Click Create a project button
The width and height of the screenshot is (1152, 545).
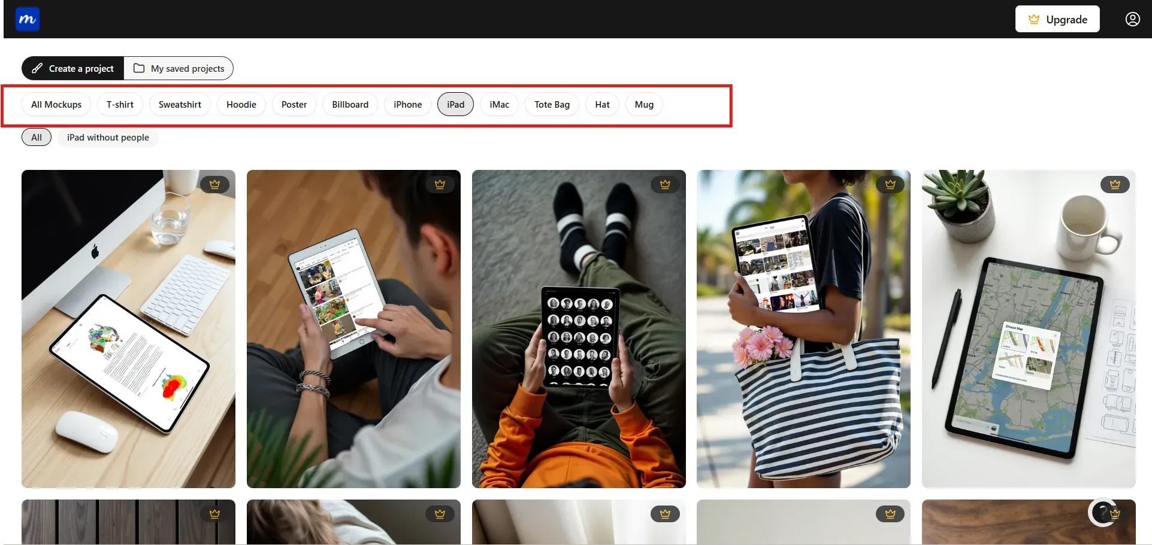[x=73, y=68]
